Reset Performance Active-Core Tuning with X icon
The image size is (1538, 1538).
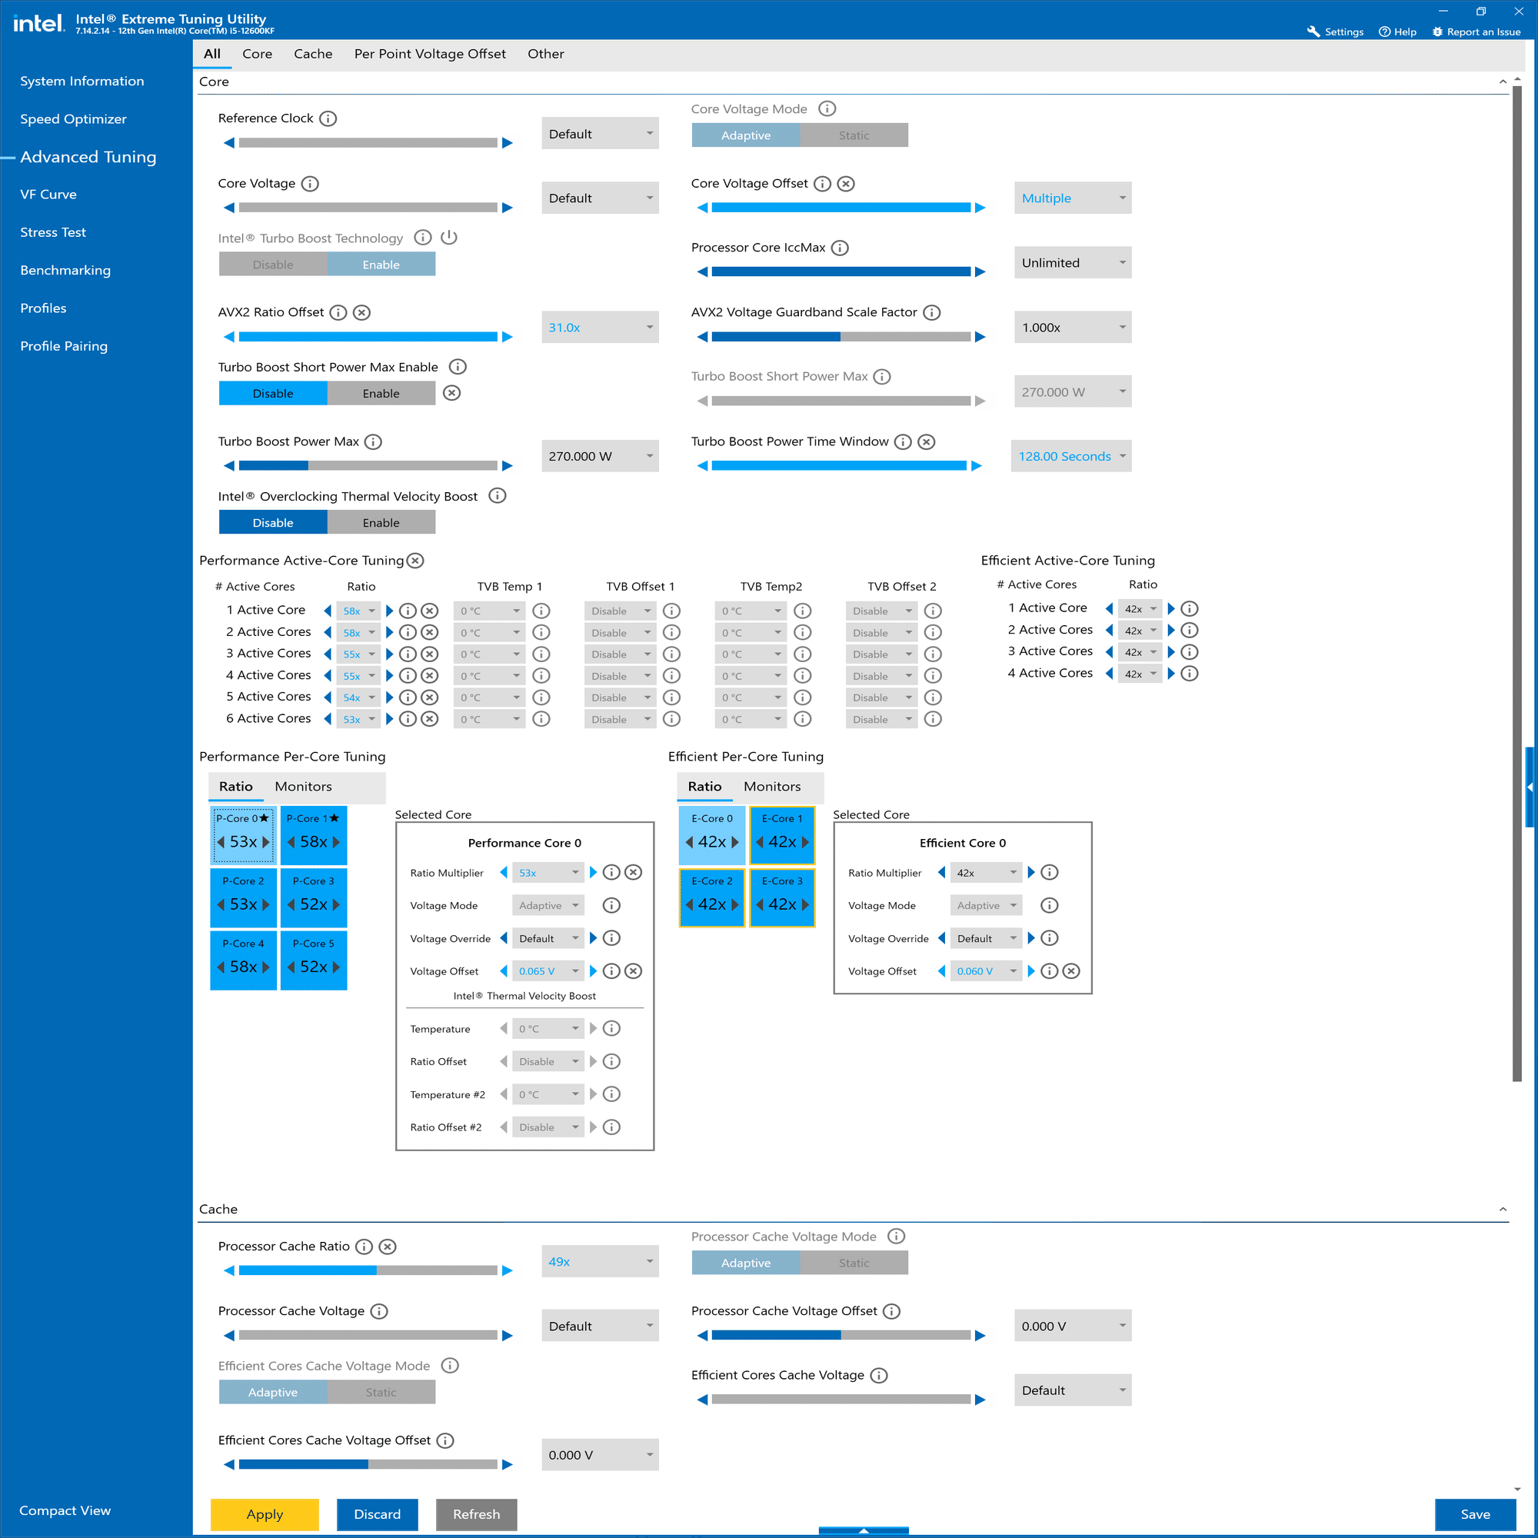point(415,561)
